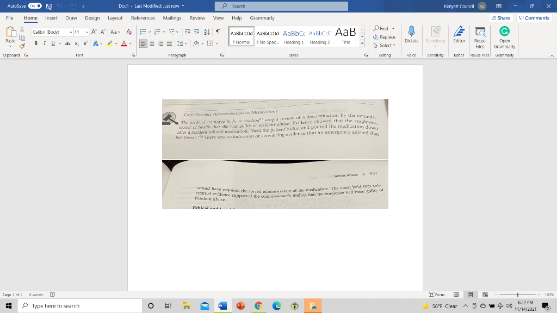Apply text highlight color
Image resolution: width=557 pixels, height=313 pixels.
[110, 43]
